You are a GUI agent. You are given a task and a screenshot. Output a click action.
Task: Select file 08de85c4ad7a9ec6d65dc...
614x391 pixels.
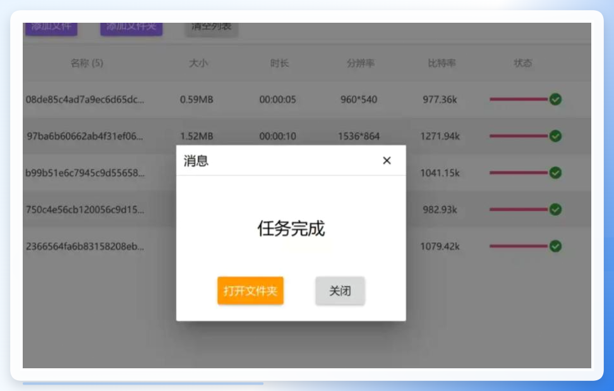85,99
